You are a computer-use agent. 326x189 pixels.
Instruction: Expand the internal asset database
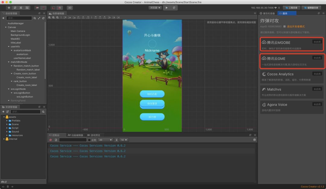(4, 139)
